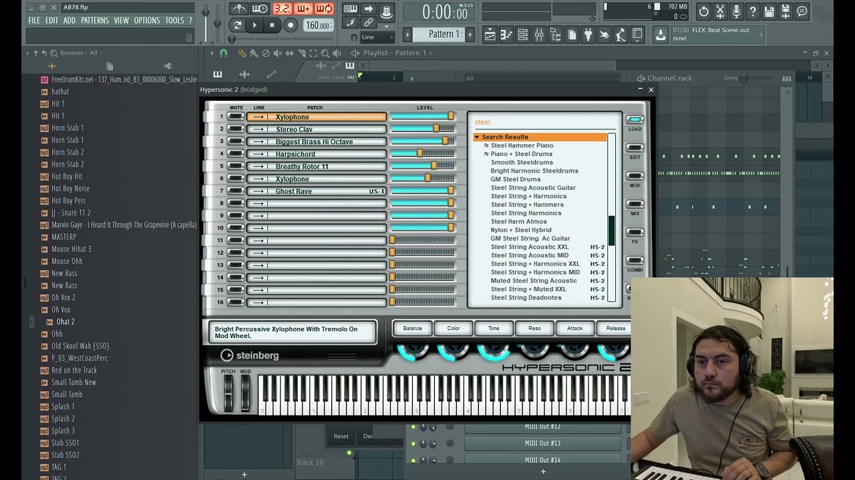Click Hypersonic MIDI button

(635, 177)
